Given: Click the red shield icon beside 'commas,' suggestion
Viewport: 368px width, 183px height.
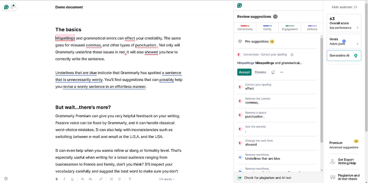Looking at the screenshot, I should [x=240, y=101].
